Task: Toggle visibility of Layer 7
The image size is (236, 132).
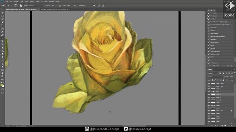Action: (209, 108)
